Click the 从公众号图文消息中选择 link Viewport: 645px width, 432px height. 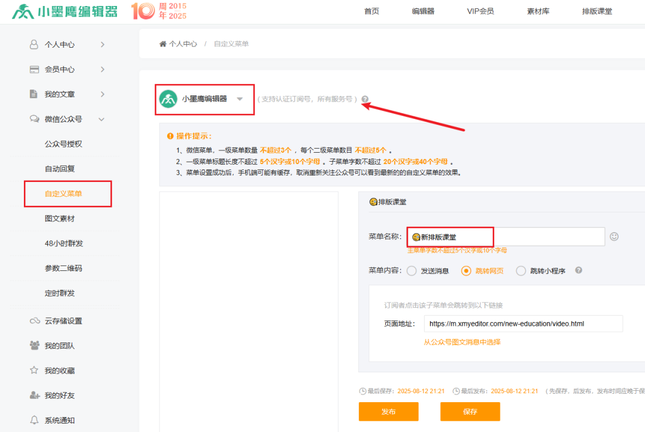pyautogui.click(x=462, y=342)
